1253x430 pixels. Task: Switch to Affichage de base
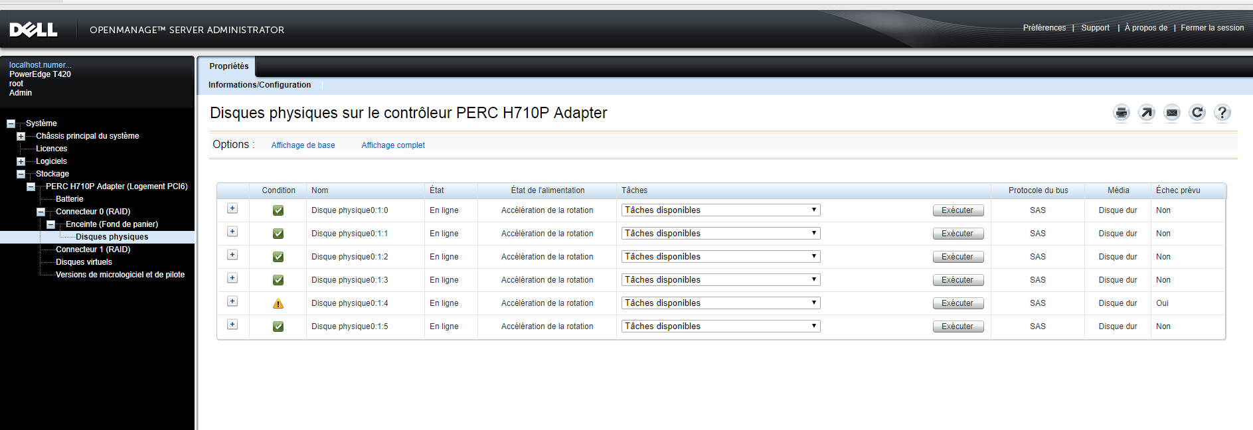click(303, 145)
